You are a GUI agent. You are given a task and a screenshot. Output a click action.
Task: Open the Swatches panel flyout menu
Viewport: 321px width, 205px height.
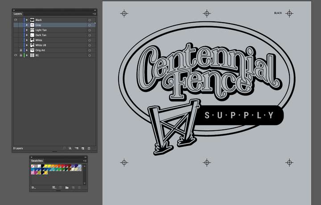pos(85,161)
